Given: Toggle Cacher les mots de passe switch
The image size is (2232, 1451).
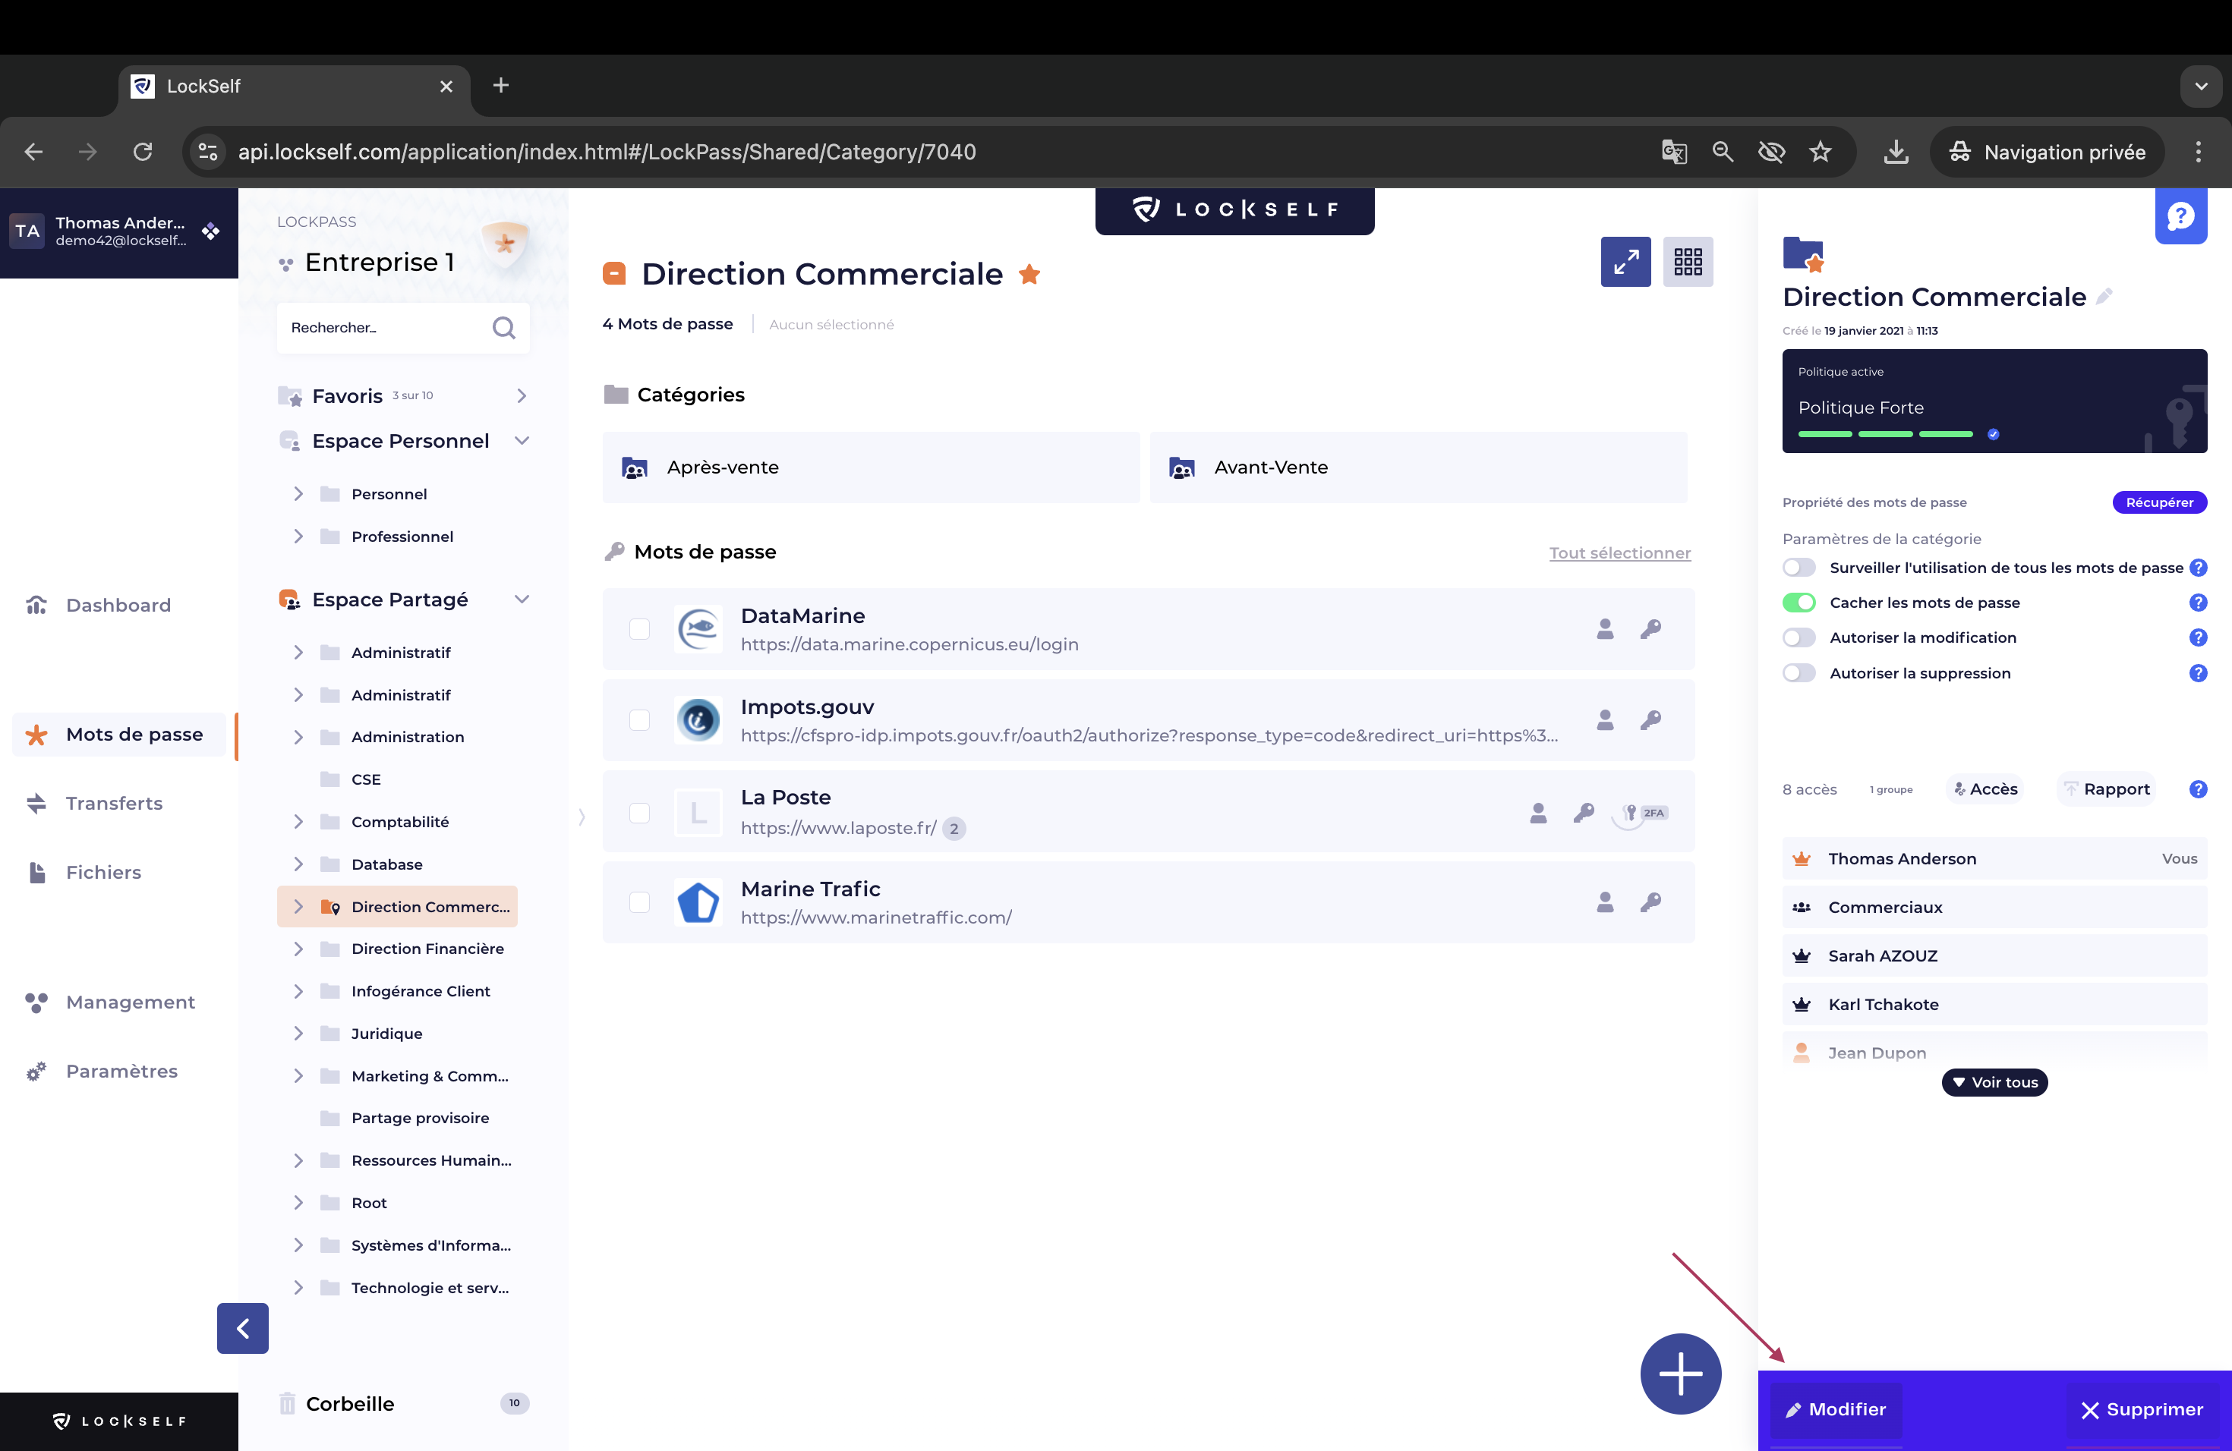Looking at the screenshot, I should (1799, 603).
